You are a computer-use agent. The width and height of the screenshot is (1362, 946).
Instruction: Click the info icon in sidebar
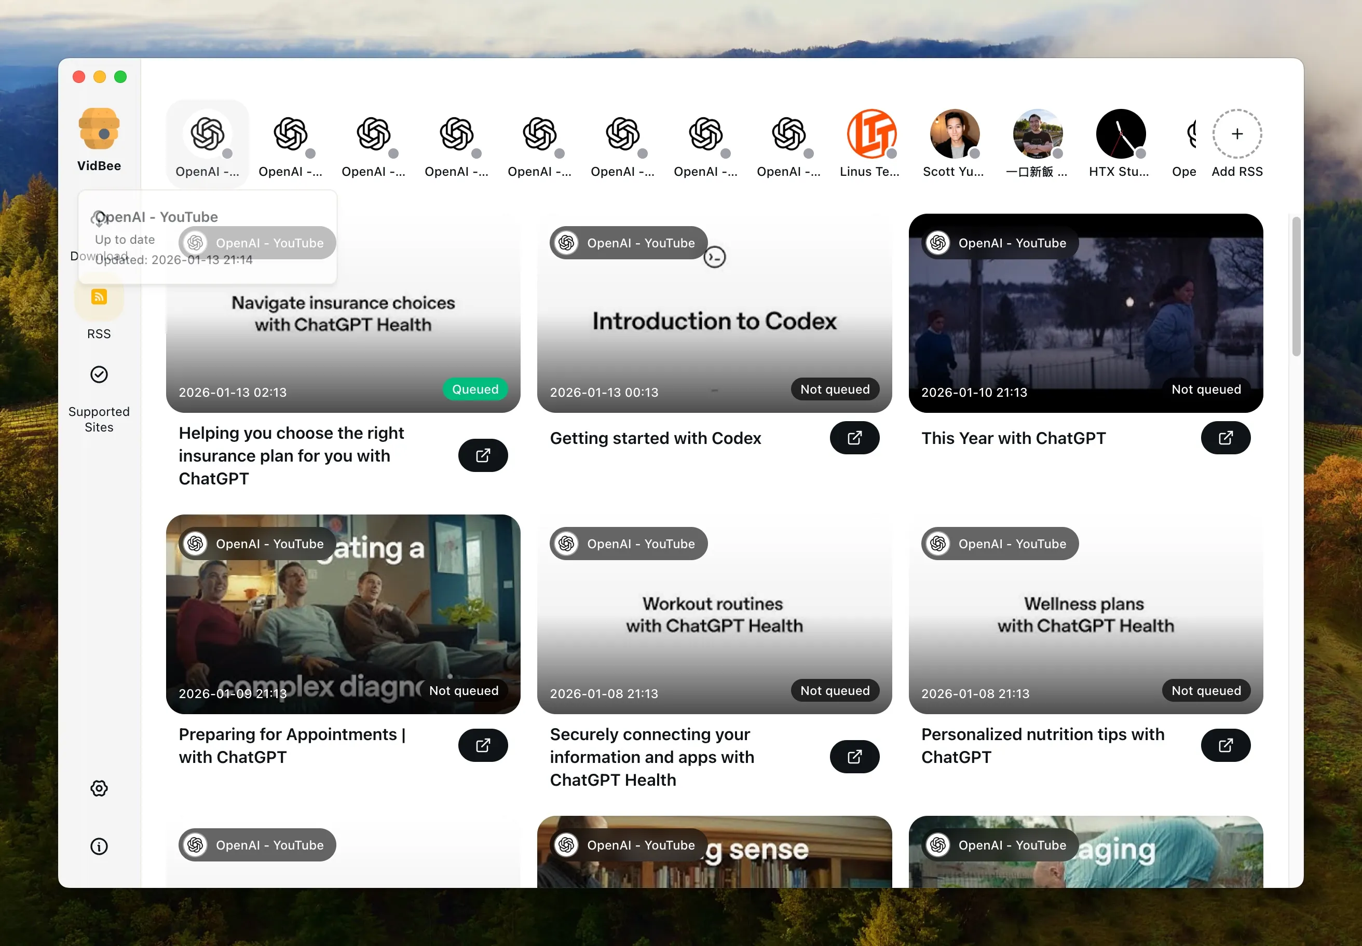tap(99, 846)
